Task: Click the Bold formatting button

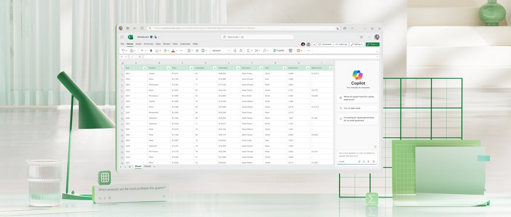Action: coord(151,51)
